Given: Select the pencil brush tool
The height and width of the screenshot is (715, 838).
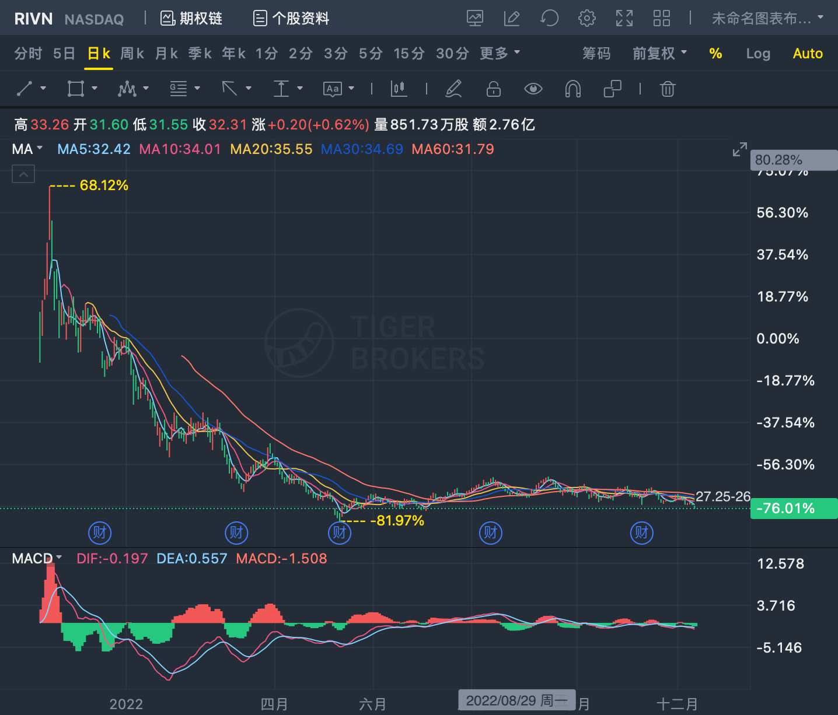Looking at the screenshot, I should 453,89.
